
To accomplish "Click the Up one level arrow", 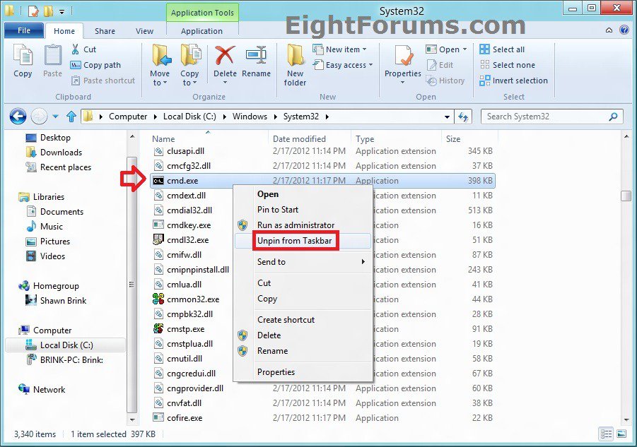I will pyautogui.click(x=71, y=117).
